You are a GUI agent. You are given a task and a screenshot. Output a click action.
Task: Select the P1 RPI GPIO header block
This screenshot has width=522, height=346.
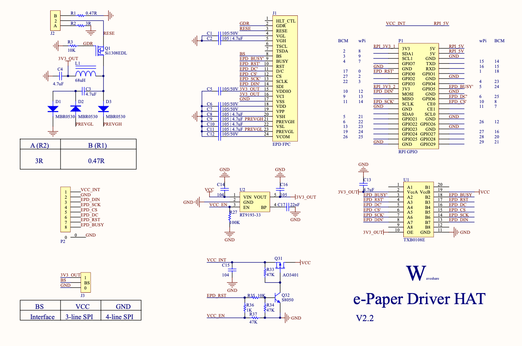(418, 95)
